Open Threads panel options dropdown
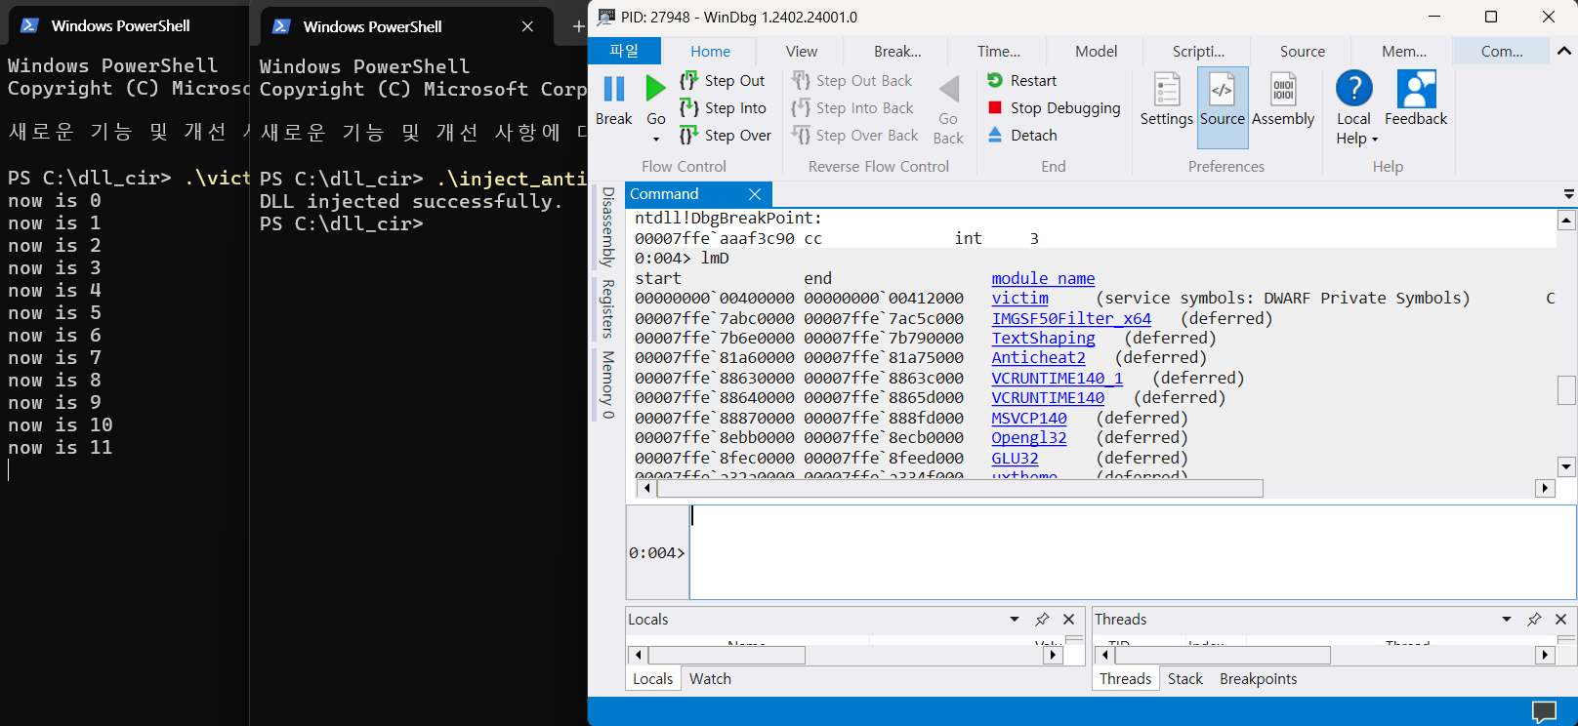 (x=1507, y=620)
